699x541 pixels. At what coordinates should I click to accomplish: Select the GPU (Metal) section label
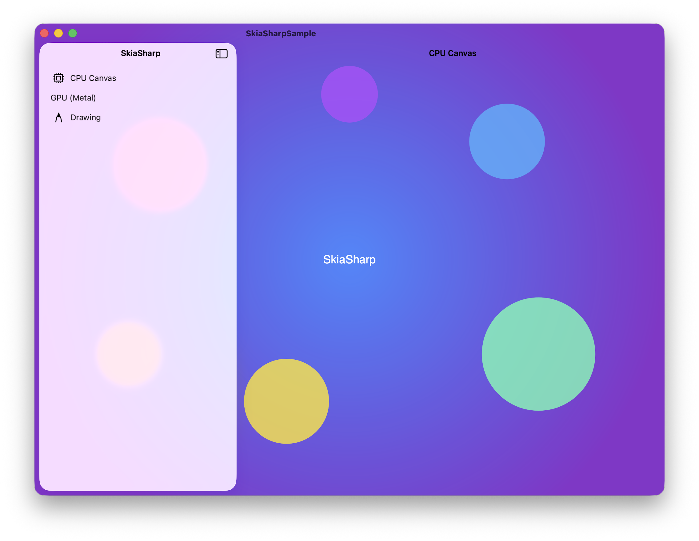73,98
